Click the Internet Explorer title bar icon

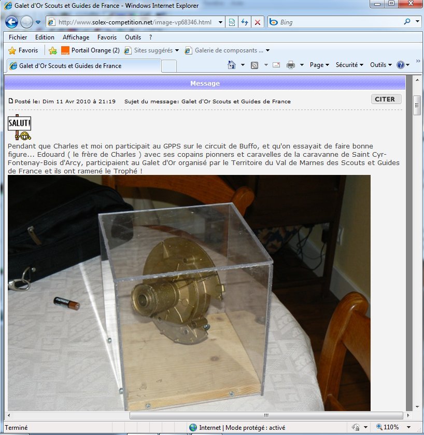(x=8, y=6)
